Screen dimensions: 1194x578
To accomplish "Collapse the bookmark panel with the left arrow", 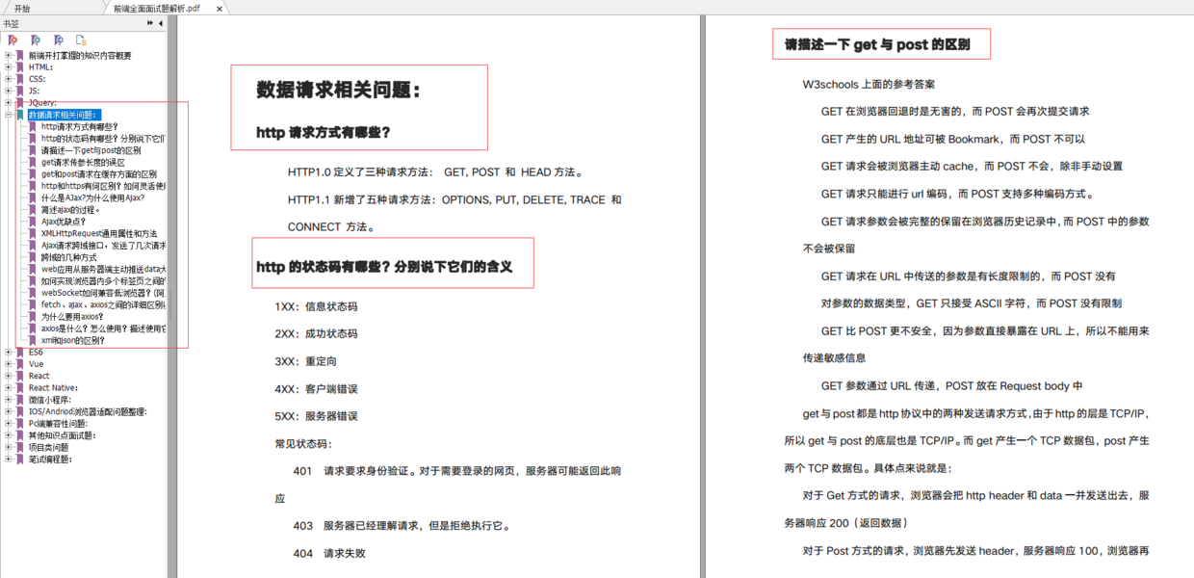I will [161, 23].
